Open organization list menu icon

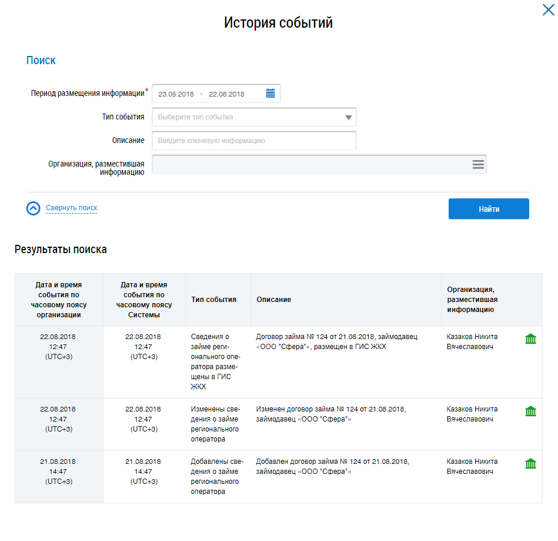[478, 164]
